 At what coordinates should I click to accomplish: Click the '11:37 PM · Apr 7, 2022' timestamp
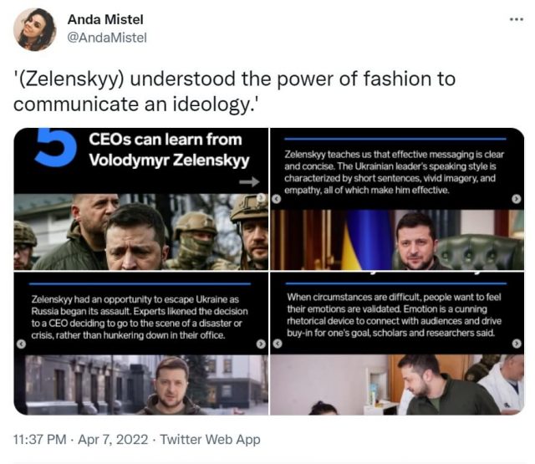(81, 440)
